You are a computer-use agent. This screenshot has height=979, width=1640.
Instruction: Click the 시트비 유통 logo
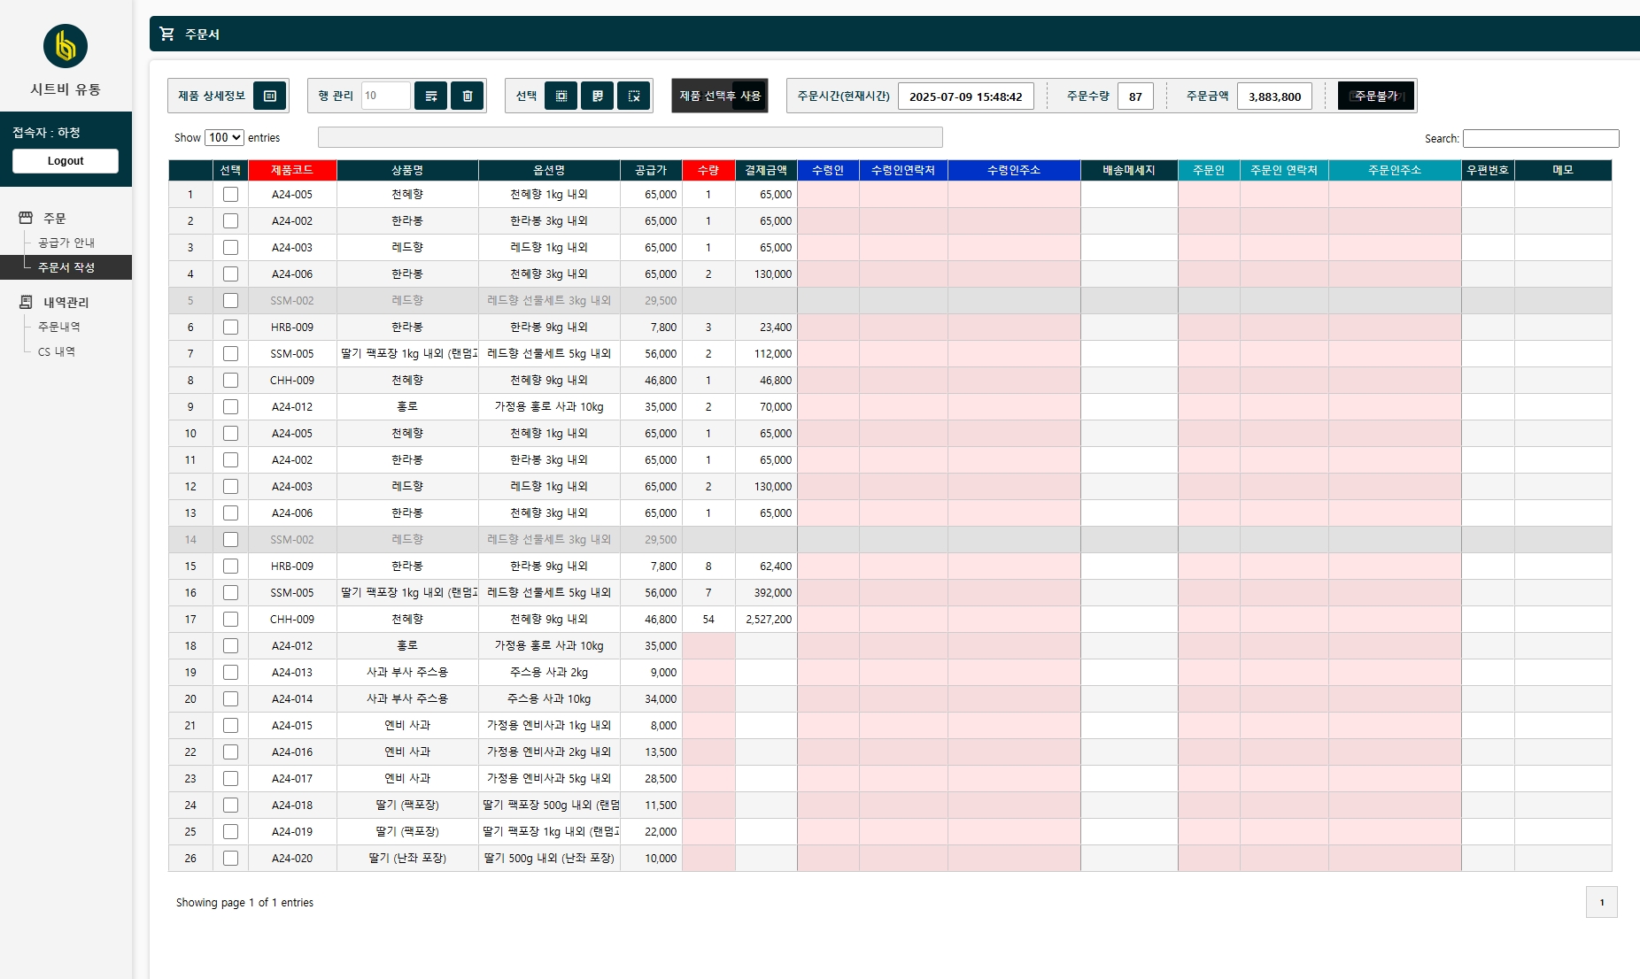point(66,46)
